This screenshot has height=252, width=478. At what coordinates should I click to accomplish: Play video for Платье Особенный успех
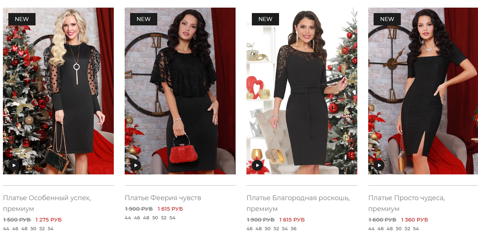coord(14,165)
